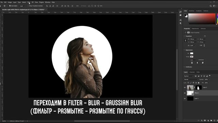Image resolution: width=218 pixels, height=123 pixels.
Task: Collapse the Transform section
Action: click(185, 36)
